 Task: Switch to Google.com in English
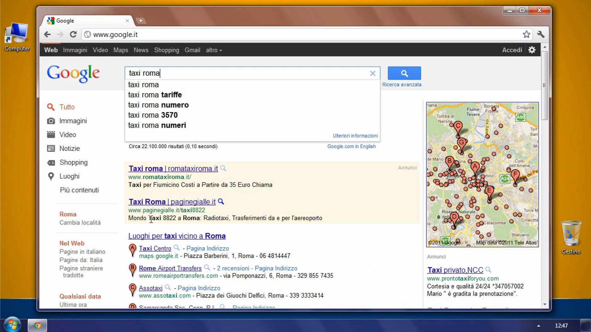(x=351, y=146)
